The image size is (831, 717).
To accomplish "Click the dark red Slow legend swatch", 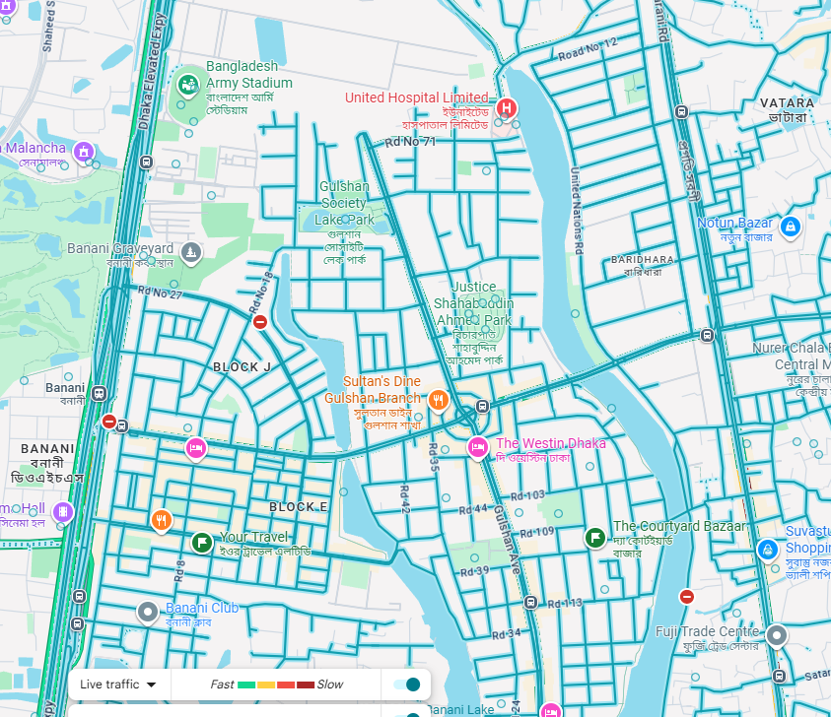I will (306, 684).
